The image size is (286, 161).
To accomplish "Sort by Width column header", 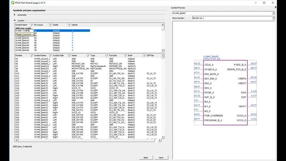I will [55, 25].
